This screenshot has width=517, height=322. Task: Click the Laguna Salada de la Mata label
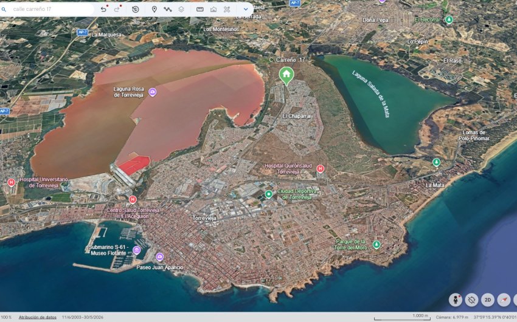(x=372, y=94)
